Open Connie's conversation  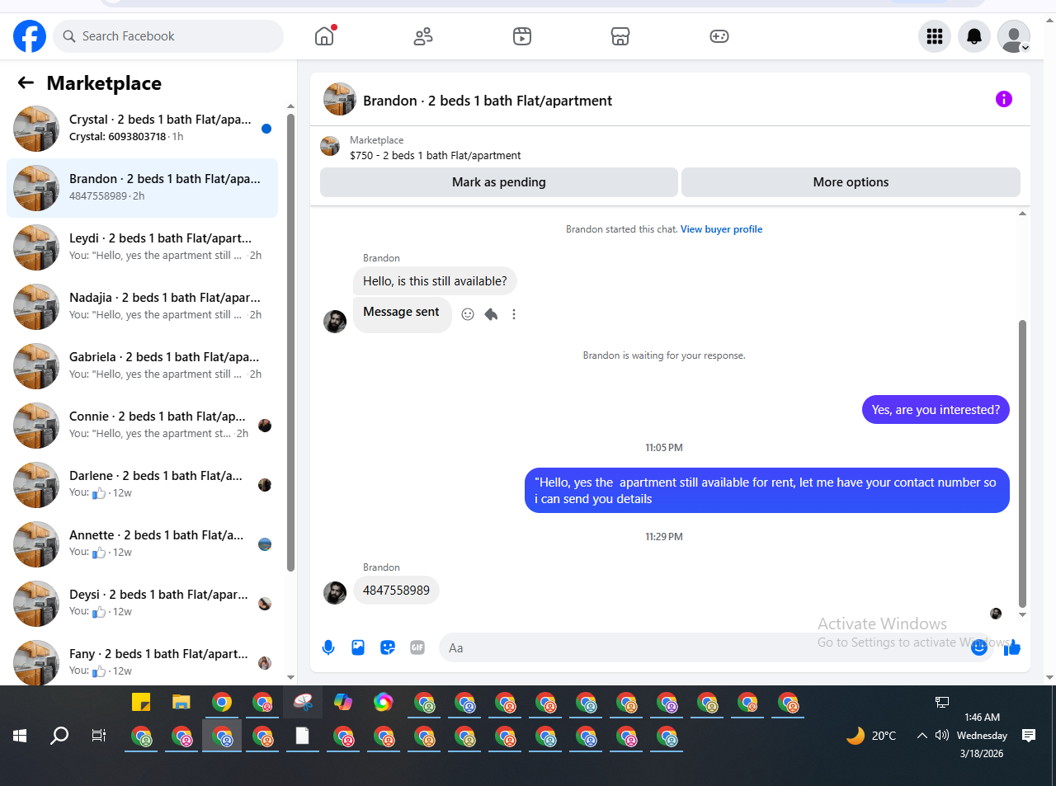[143, 426]
